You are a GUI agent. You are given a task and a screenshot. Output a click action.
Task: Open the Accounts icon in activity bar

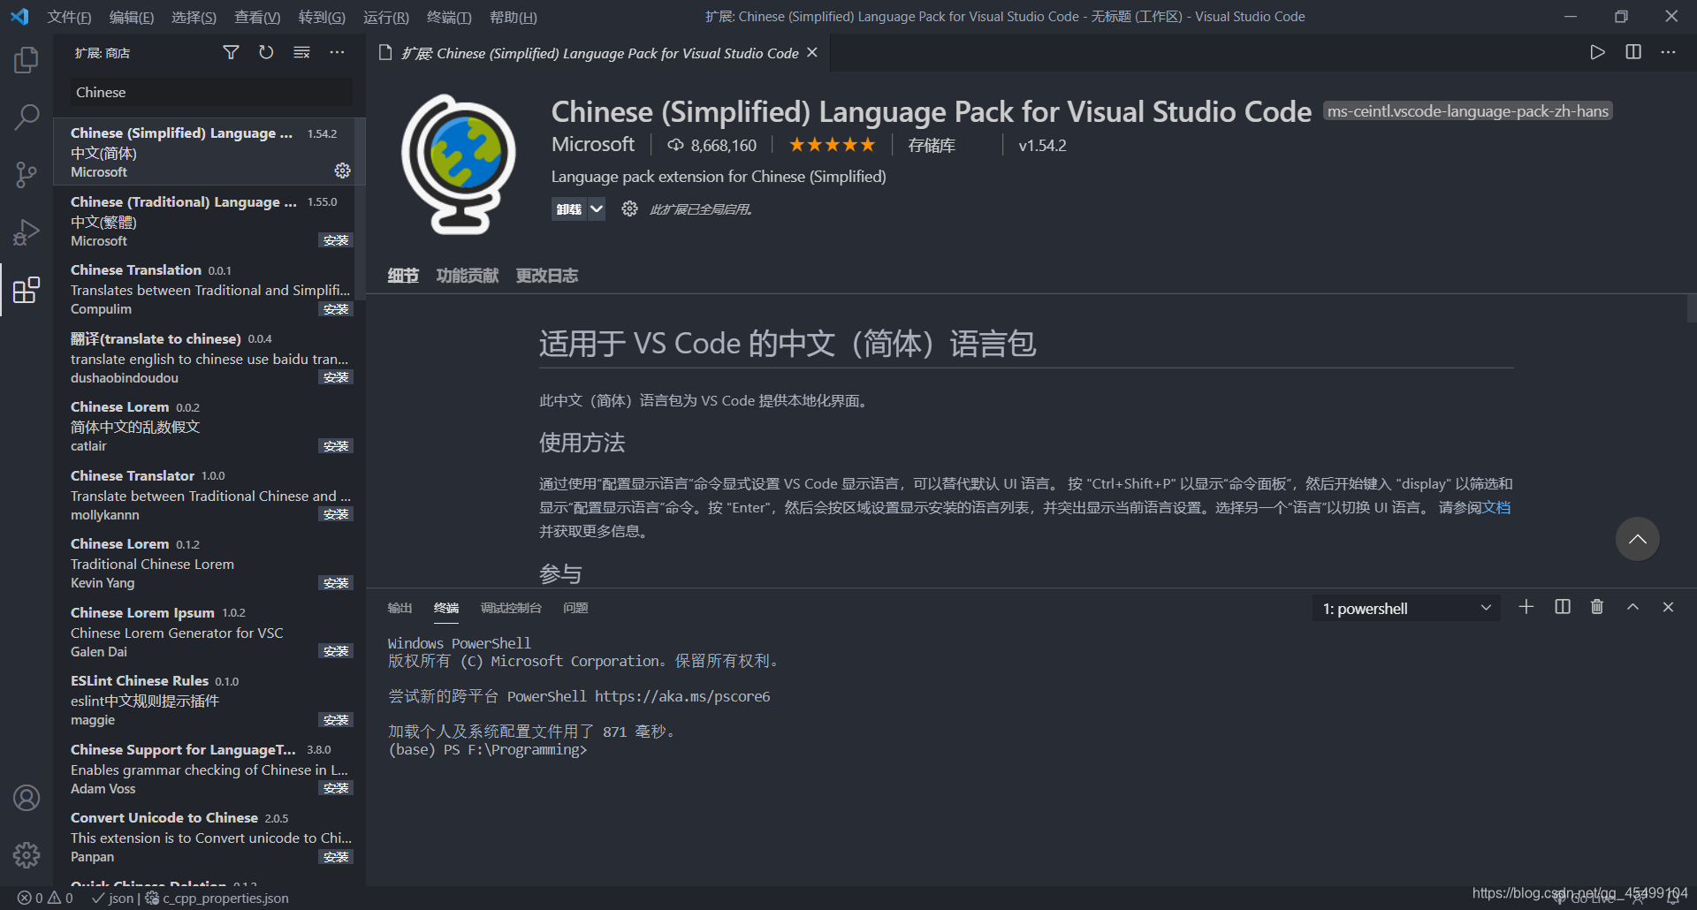click(x=27, y=798)
